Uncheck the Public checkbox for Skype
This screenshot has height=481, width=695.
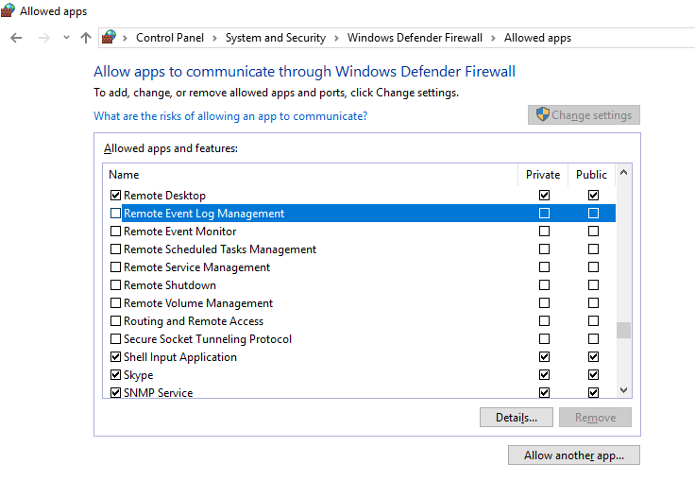[x=593, y=375]
